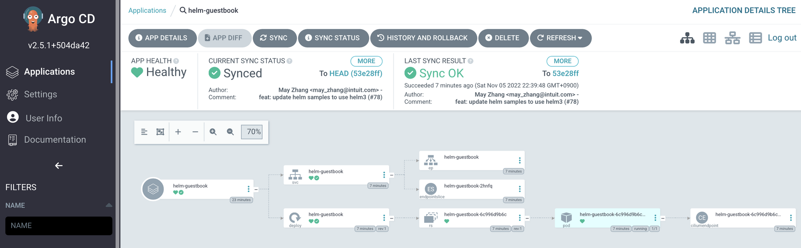801x248 pixels.
Task: Click the helm-guestbook-2hnfq node name
Action: (x=468, y=186)
